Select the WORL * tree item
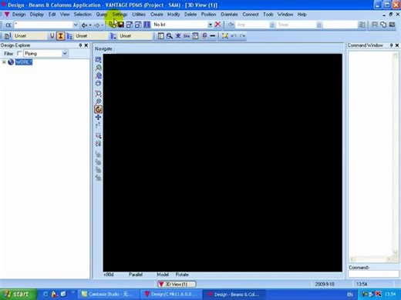This screenshot has width=401, height=300. point(24,62)
